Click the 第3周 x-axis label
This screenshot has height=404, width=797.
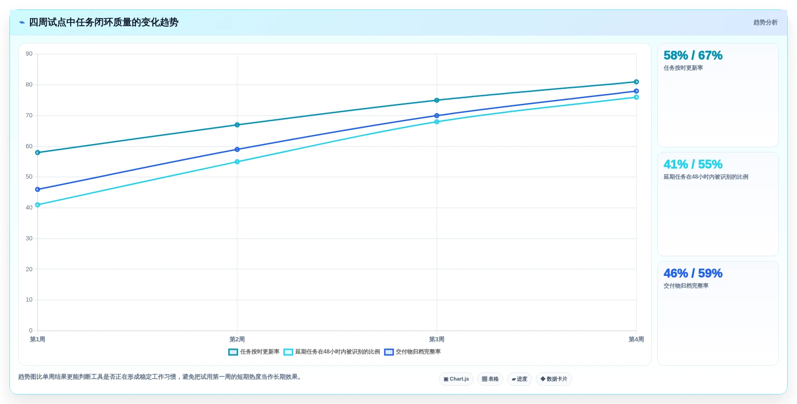coord(437,339)
